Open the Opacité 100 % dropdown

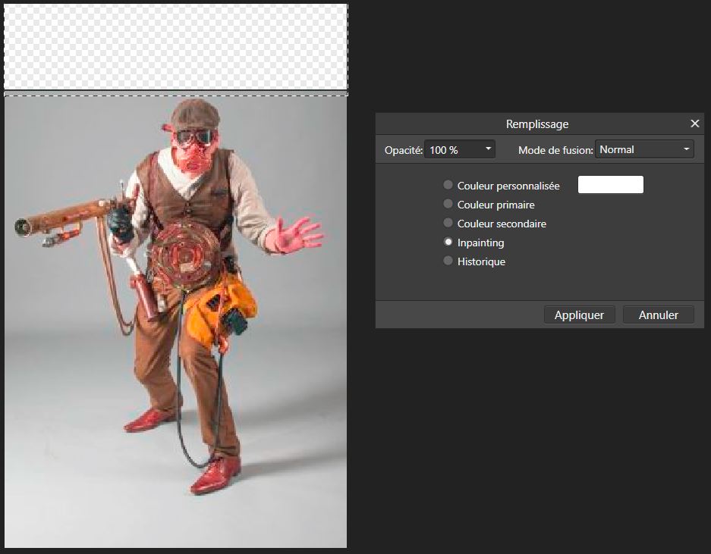click(459, 149)
